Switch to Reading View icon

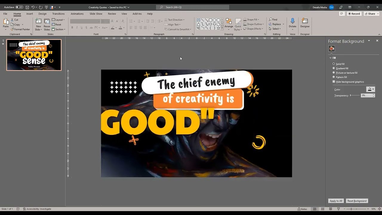[x=331, y=209]
